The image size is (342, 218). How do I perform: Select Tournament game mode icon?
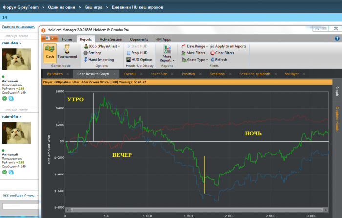[67, 51]
